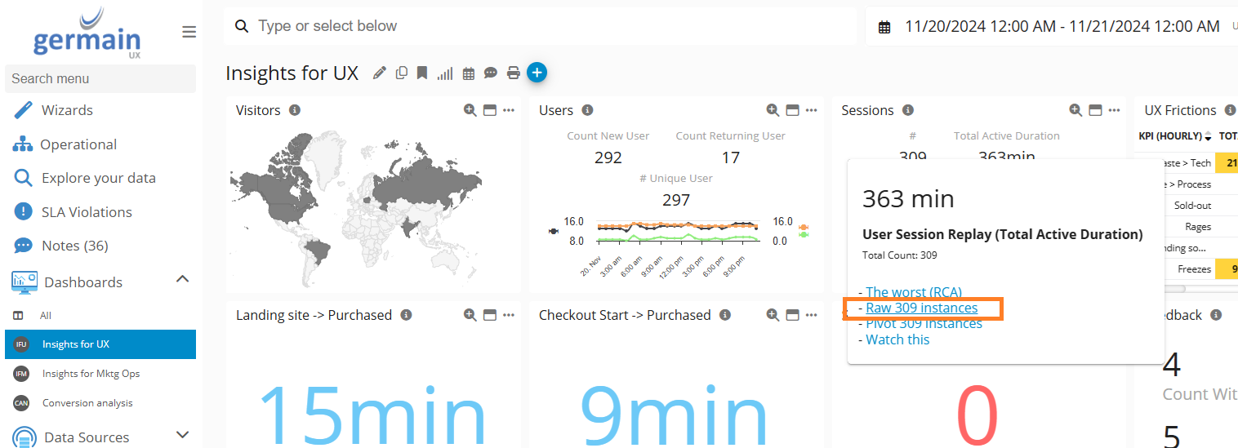Viewport: 1238px width, 448px height.
Task: Open SLA Violations in sidebar
Action: click(x=87, y=212)
